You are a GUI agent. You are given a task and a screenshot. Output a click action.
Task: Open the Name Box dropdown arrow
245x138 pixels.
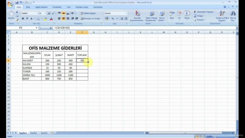pos(36,28)
